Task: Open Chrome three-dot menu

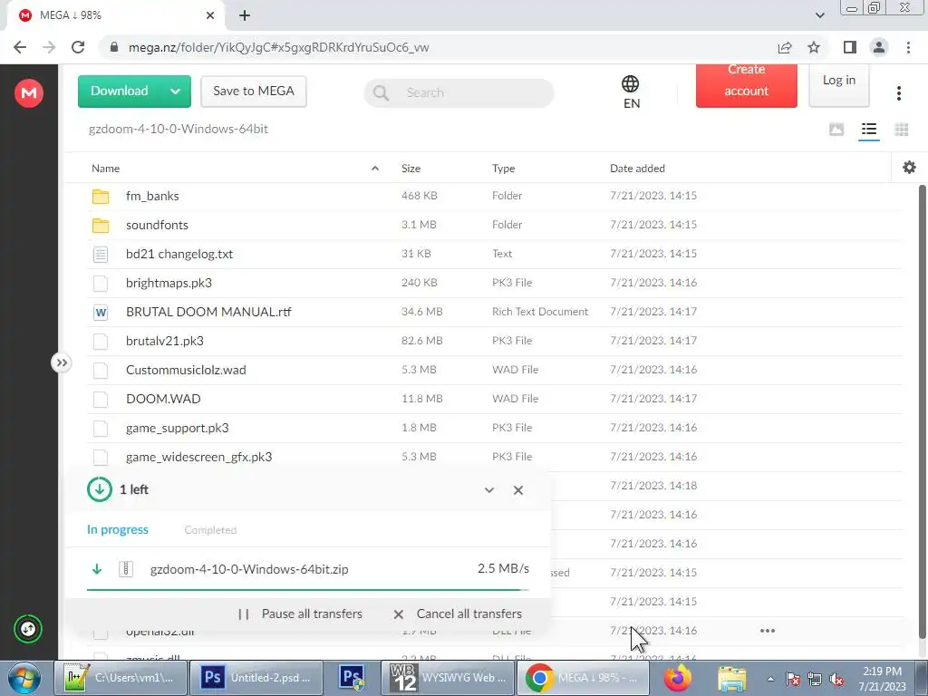Action: tap(908, 47)
